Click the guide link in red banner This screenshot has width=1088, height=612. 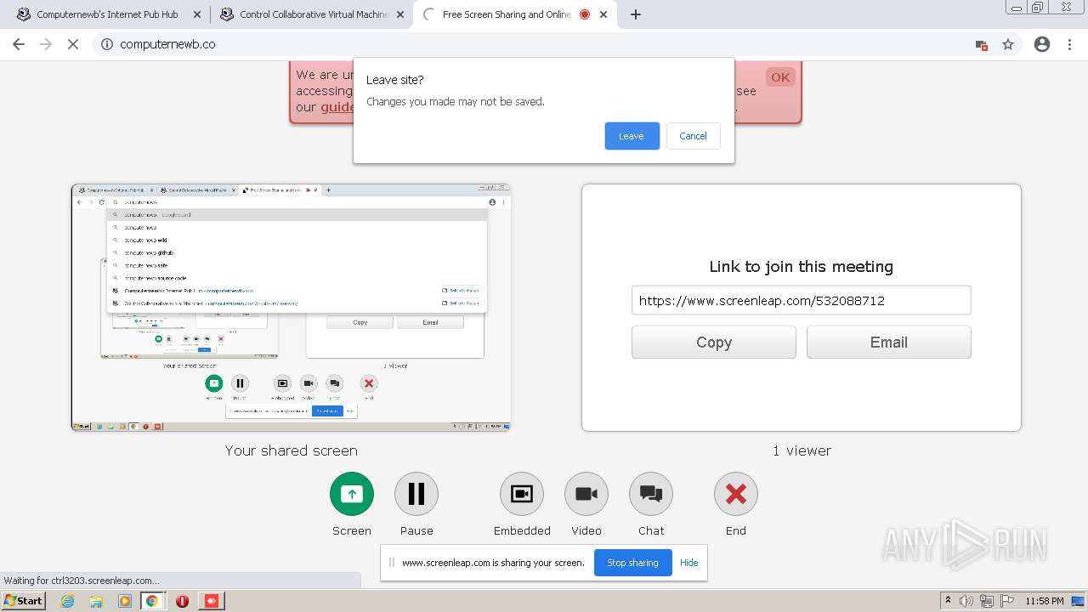tap(337, 107)
